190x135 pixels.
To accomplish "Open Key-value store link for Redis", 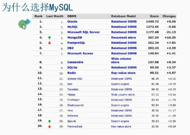I will pyautogui.click(x=123, y=73).
